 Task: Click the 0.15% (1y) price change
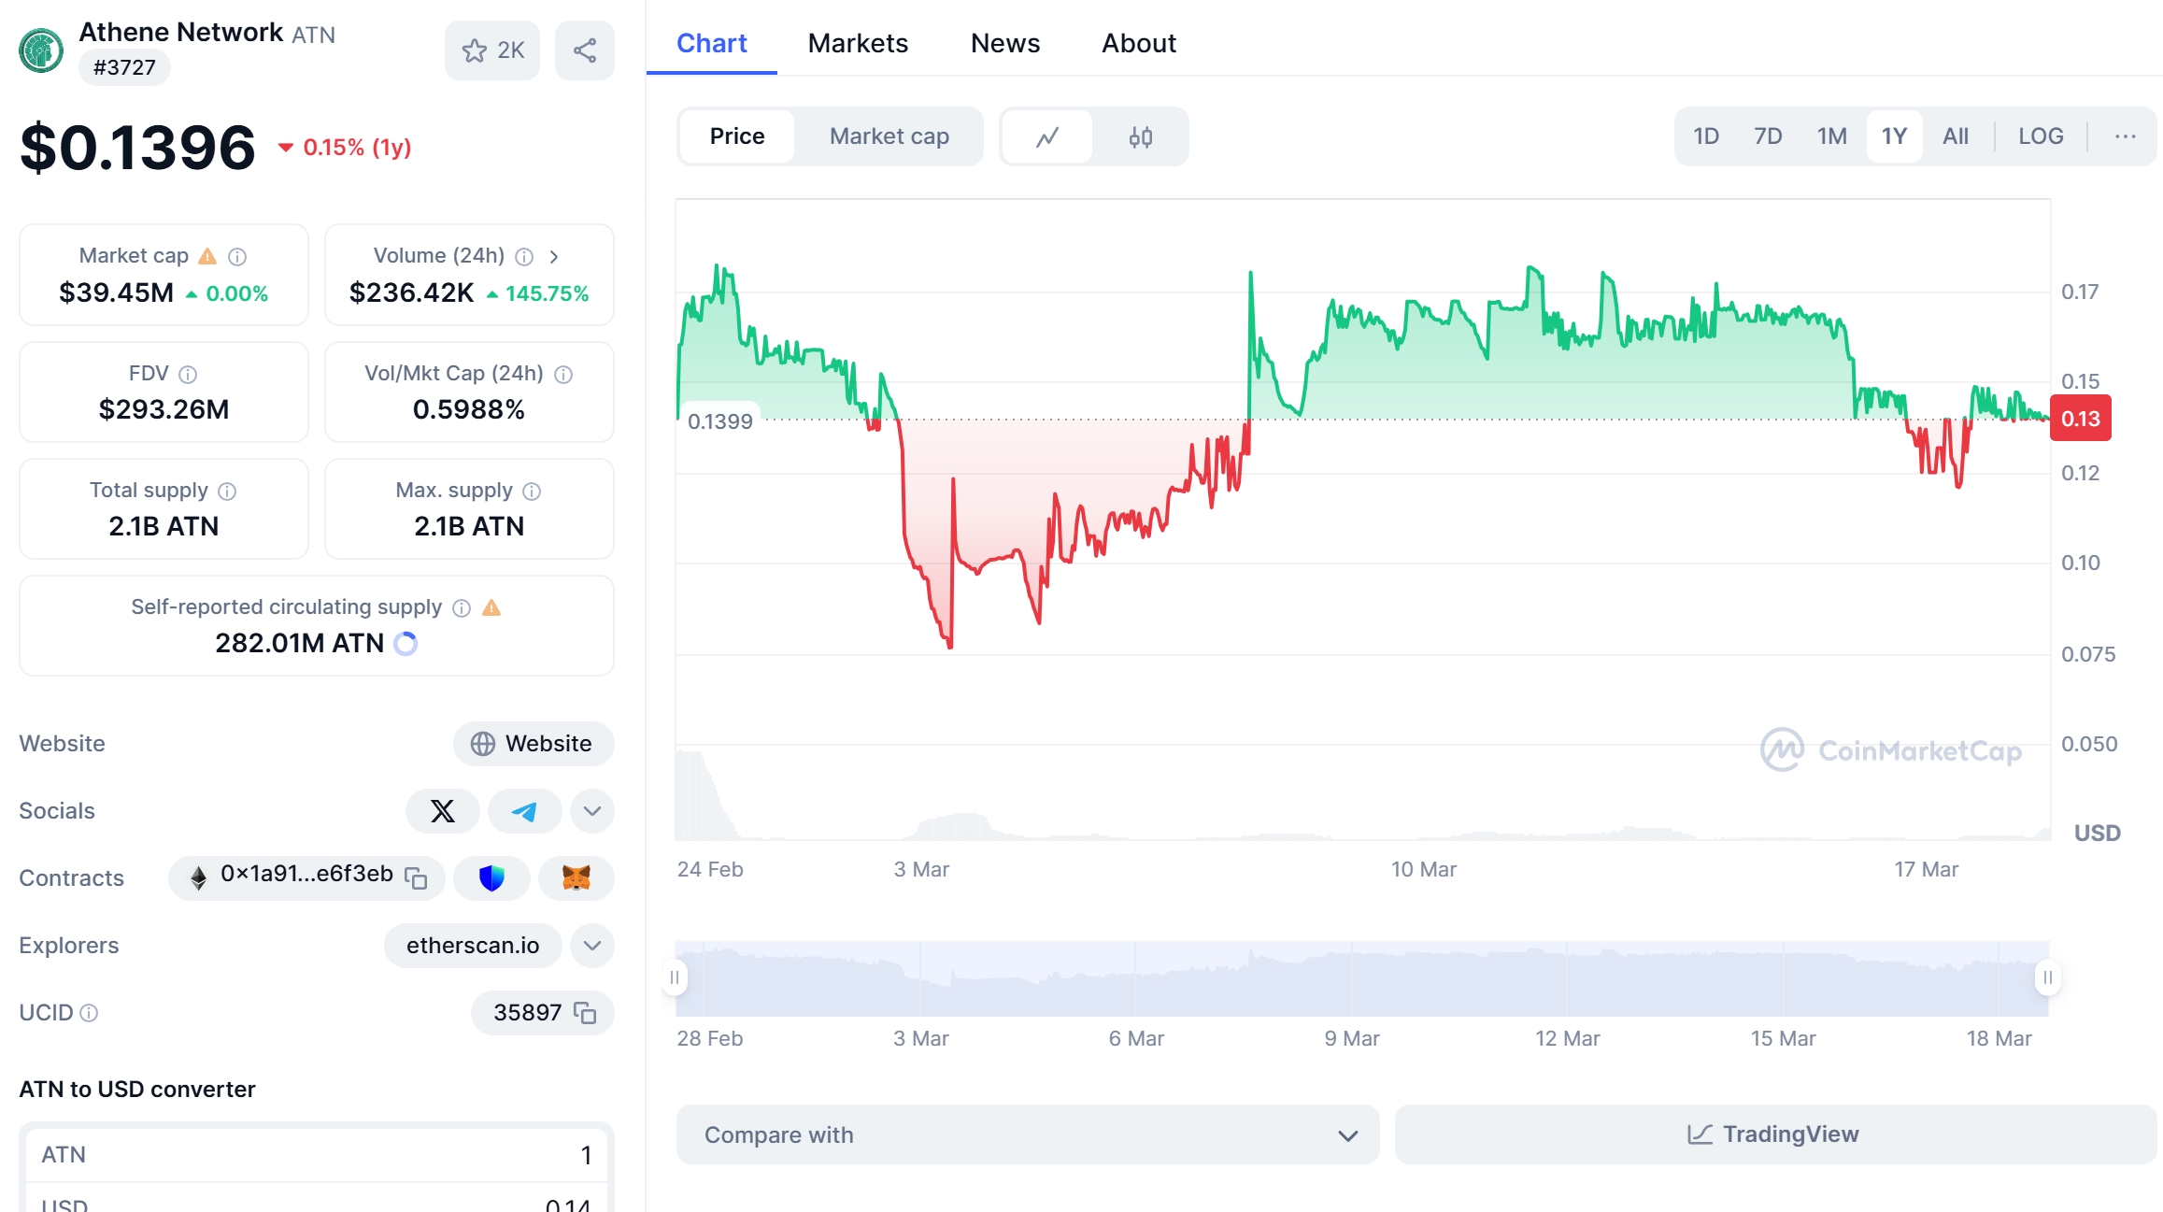tap(345, 148)
